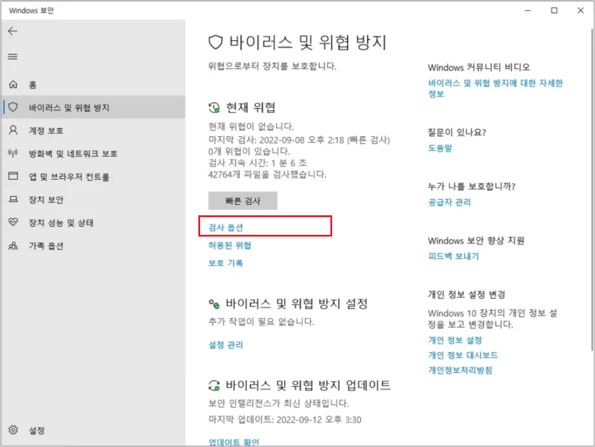This screenshot has width=595, height=447.
Task: Open the 도움말 link
Action: 440,148
